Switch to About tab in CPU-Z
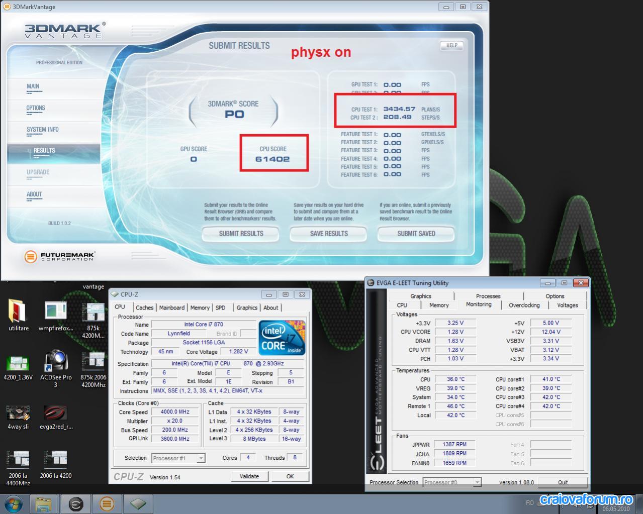Viewport: 643px width, 514px height. click(270, 308)
